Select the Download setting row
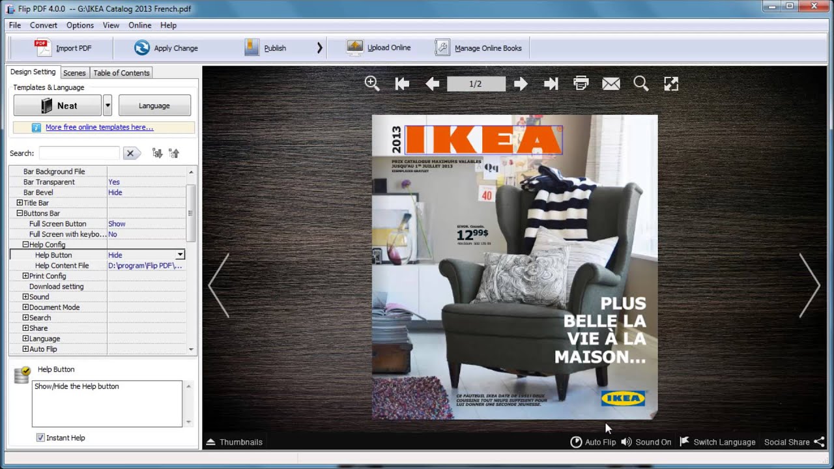Screen dimensions: 834x469 [x=98, y=286]
